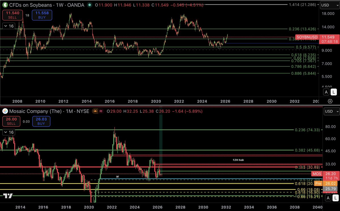Viewport: 340px width, 211px height.
Task: Click the TradingView logo in Mosaic chart
Action: 8,196
